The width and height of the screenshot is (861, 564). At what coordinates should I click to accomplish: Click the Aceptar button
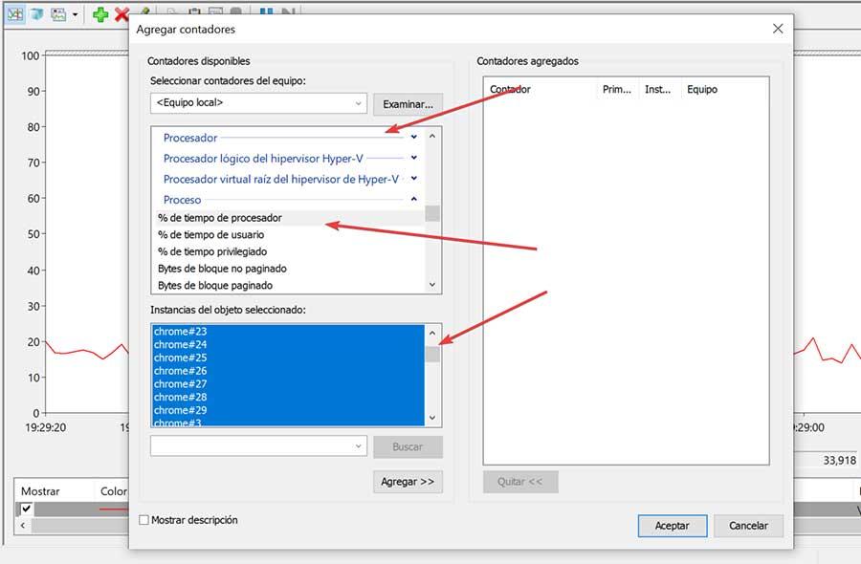pos(673,526)
